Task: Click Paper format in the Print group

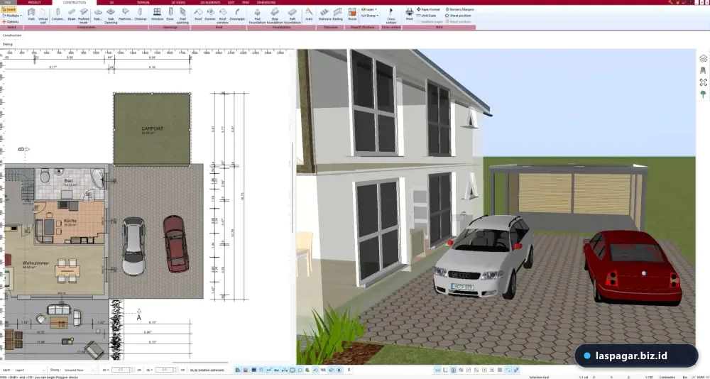Action: (428, 9)
